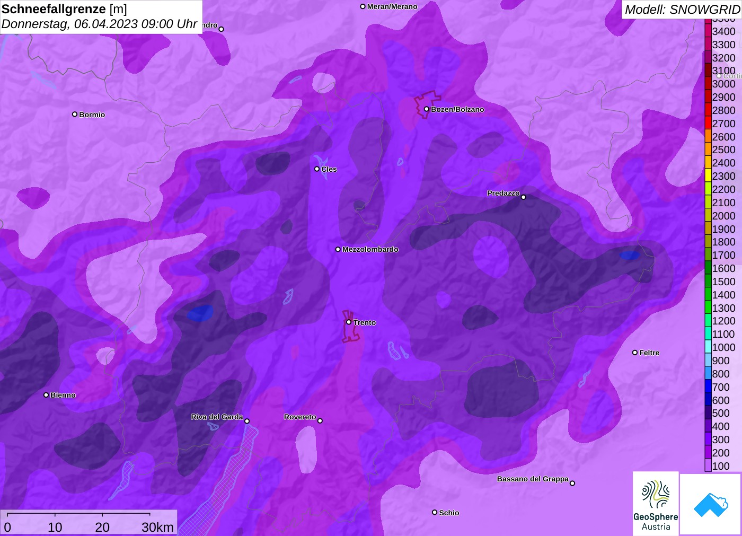Click the 1300 m green legend swatch
Screen dimensions: 742x536
coord(708,307)
